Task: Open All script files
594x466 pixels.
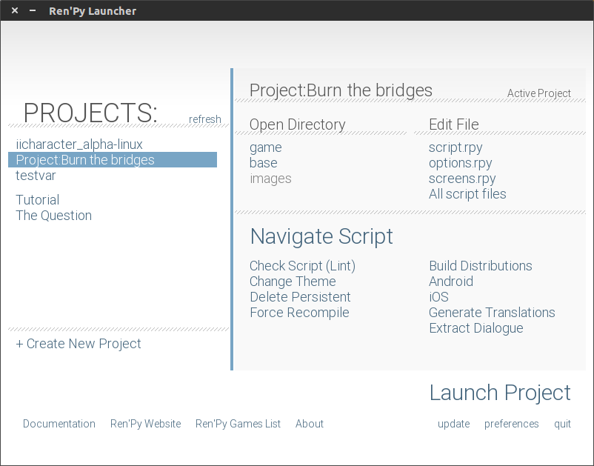Action: click(x=467, y=194)
